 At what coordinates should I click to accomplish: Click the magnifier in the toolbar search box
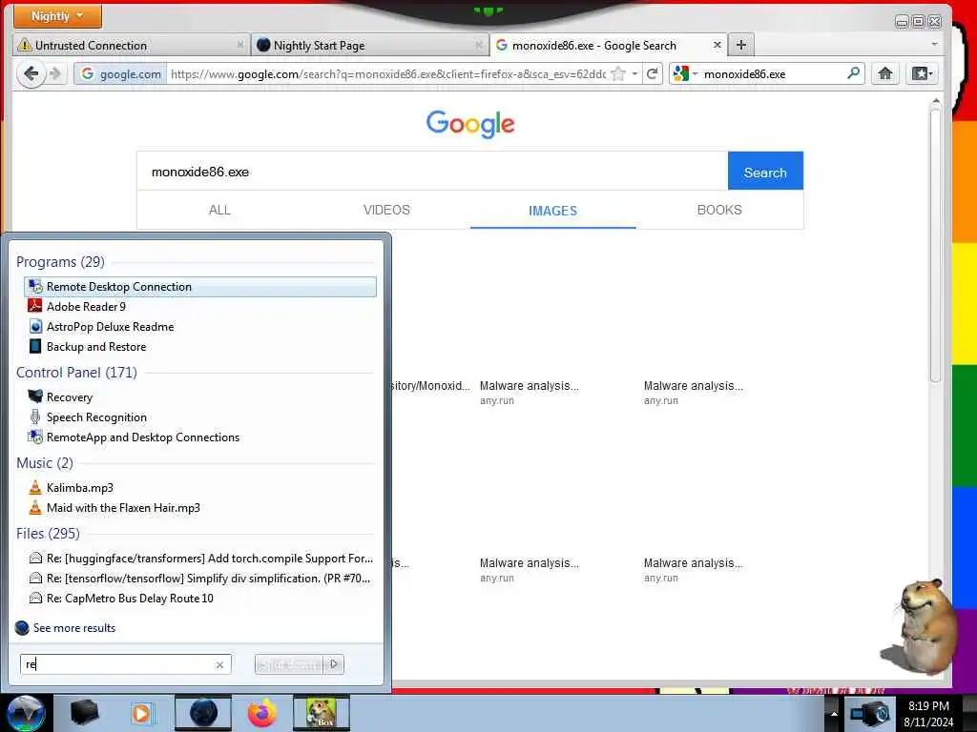[x=854, y=73]
